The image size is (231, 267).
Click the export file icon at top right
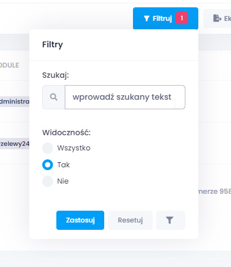pos(217,19)
